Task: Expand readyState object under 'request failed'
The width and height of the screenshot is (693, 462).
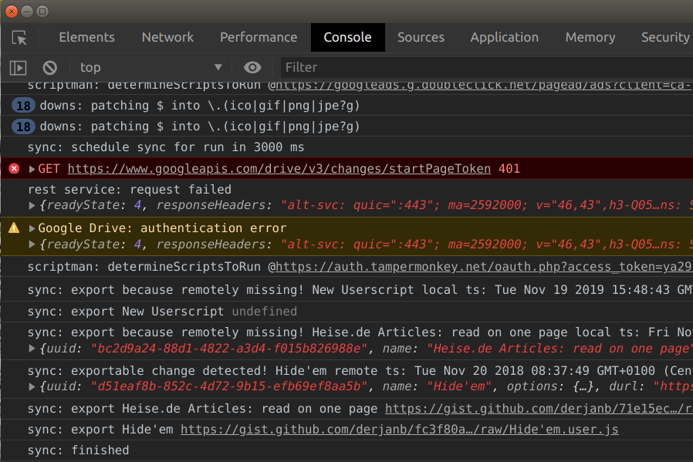Action: click(x=32, y=205)
